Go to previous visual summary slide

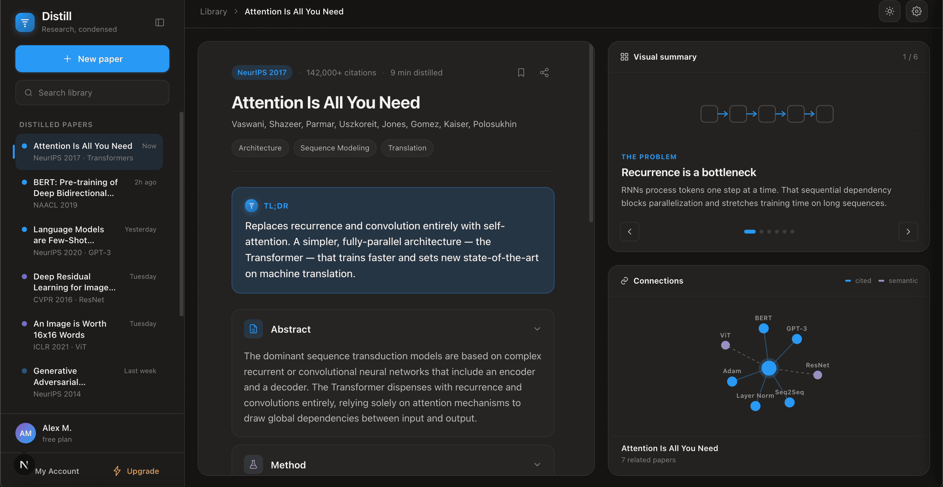click(x=630, y=231)
